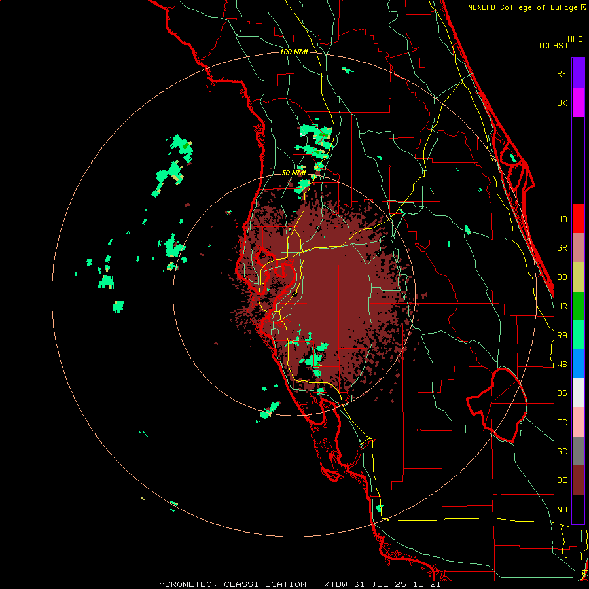Click the "GC" legend label
This screenshot has height=589, width=589.
click(x=562, y=452)
